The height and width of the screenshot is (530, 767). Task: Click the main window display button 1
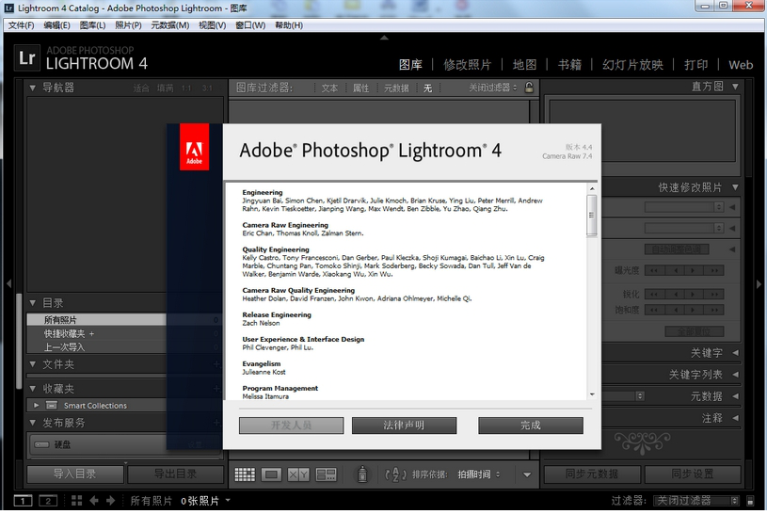click(x=23, y=501)
